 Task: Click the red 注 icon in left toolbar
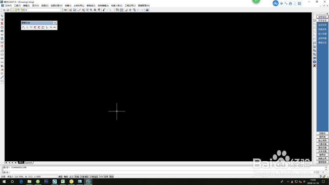pos(2,46)
